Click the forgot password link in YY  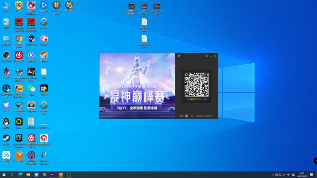(200, 116)
